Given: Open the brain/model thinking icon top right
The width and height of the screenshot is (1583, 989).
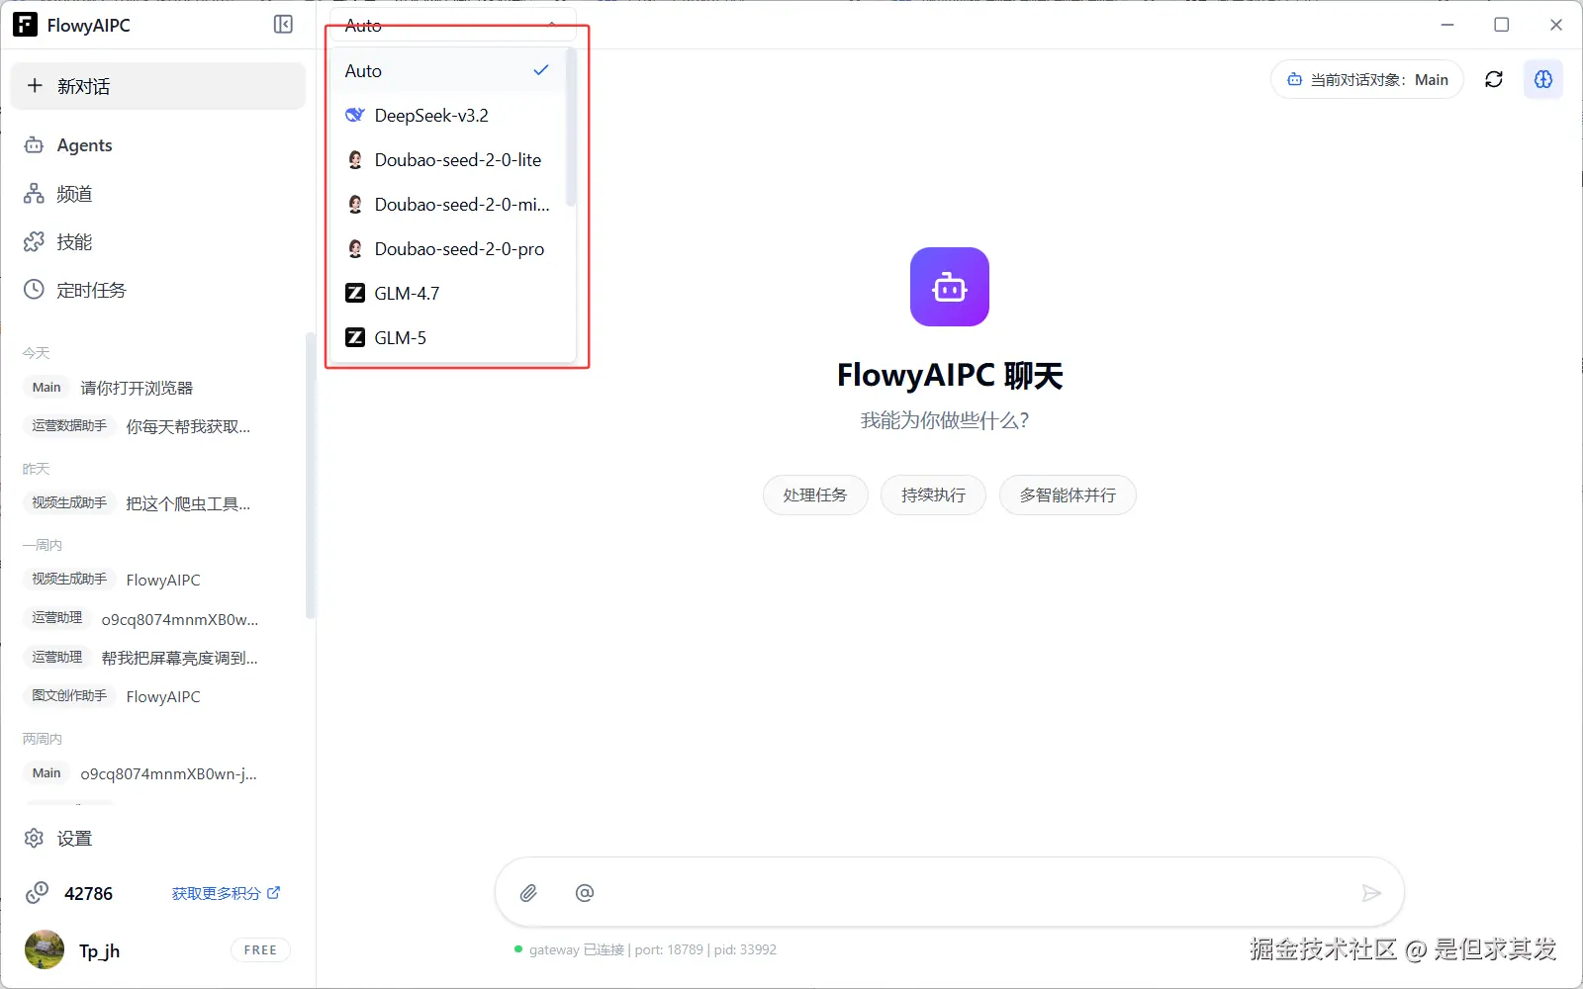Looking at the screenshot, I should (x=1543, y=79).
